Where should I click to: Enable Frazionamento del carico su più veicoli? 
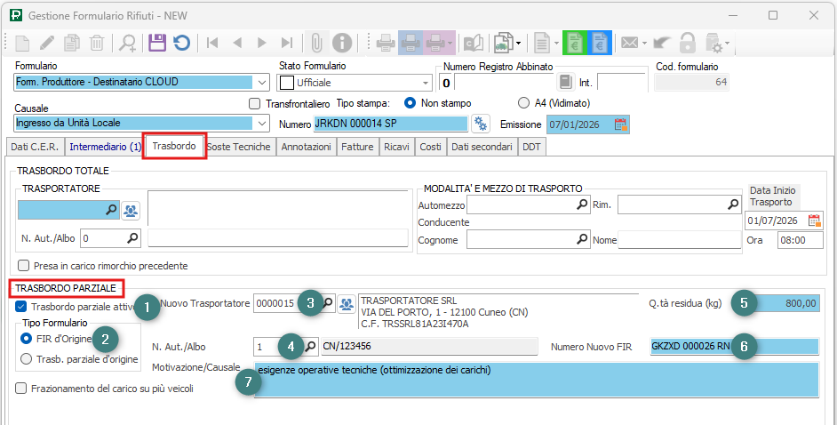pyautogui.click(x=20, y=388)
